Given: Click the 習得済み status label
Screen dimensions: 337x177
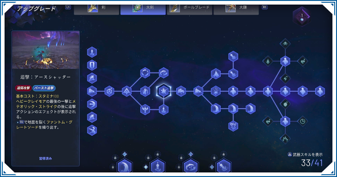Looking at the screenshot, I should pos(46,158).
